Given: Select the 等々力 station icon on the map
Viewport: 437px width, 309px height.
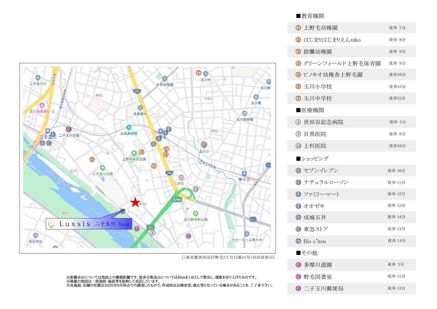Looking at the screenshot, I should (x=244, y=173).
